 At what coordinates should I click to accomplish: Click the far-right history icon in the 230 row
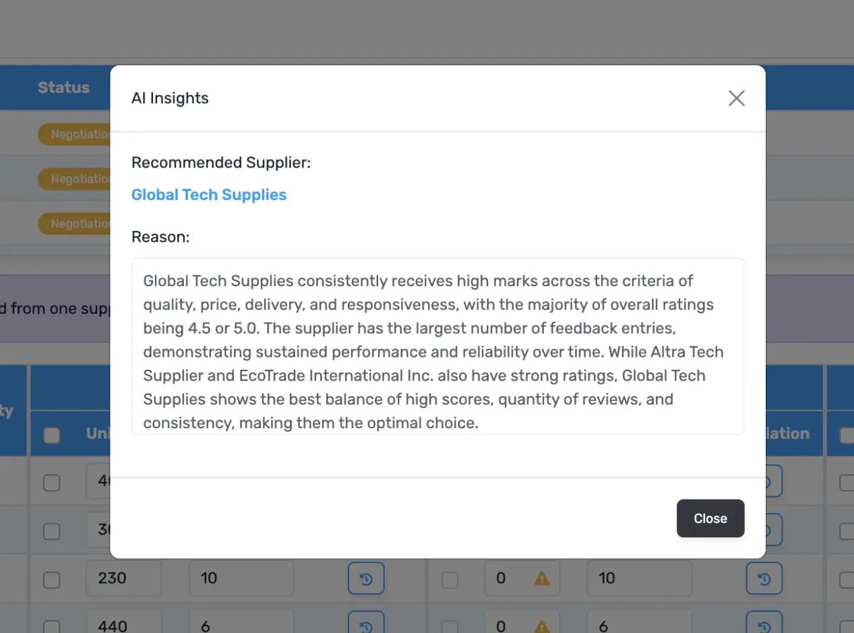click(x=764, y=578)
